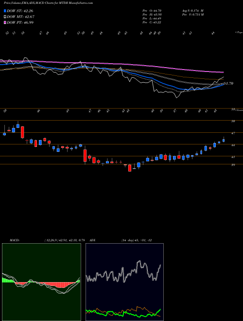
Task: Click the '<Tops' label
Action: pos(239,33)
